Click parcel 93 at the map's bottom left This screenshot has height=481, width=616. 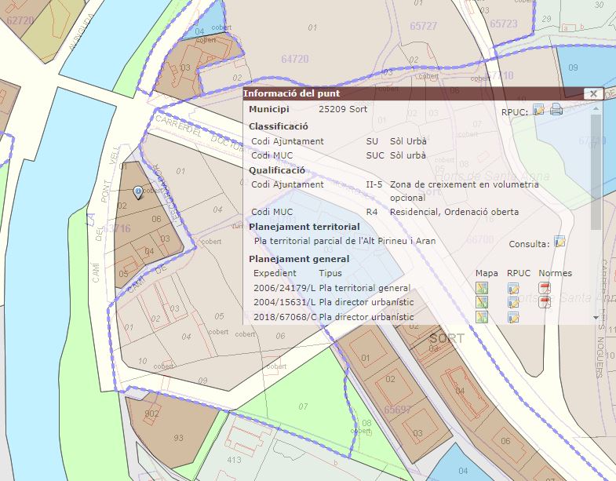179,437
